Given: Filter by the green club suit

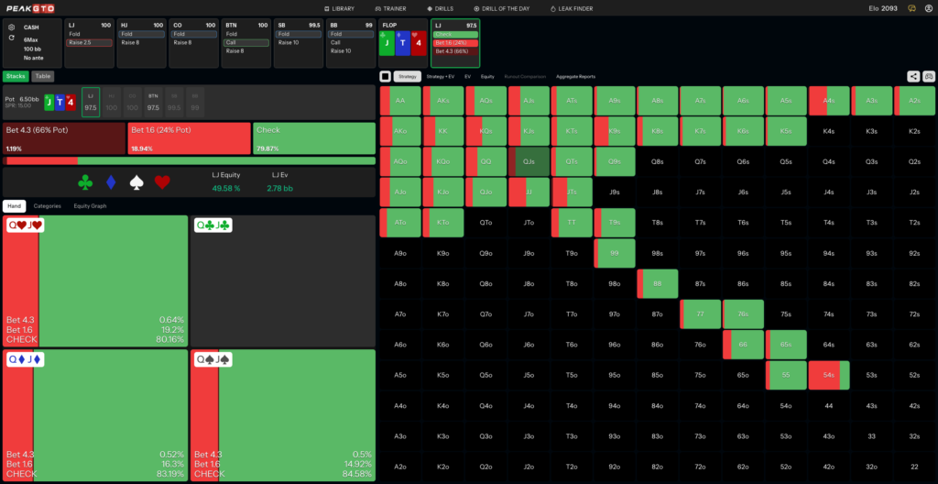Looking at the screenshot, I should [x=85, y=182].
